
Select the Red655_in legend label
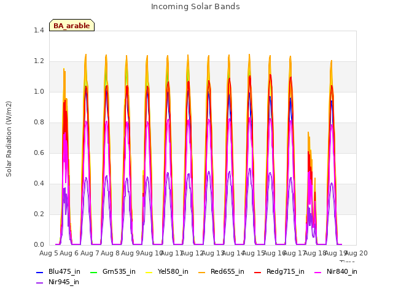[x=227, y=272]
